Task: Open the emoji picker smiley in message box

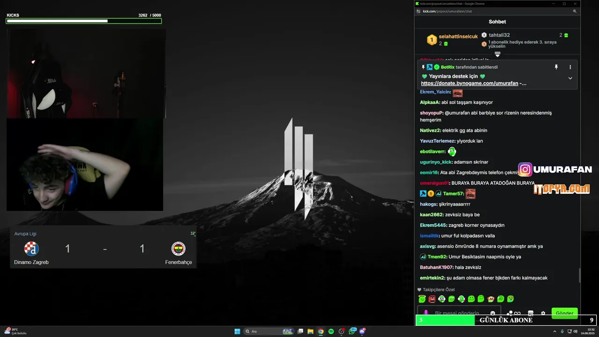Action: (493, 313)
